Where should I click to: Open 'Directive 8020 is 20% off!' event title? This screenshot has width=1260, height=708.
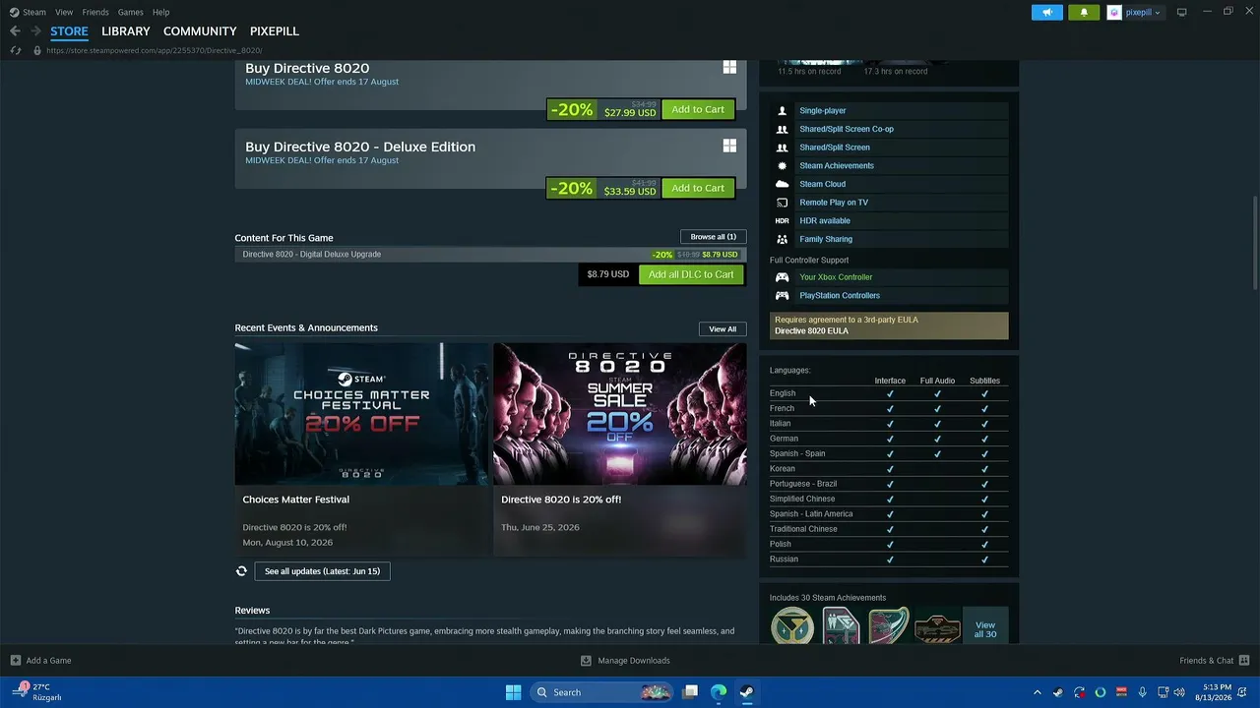coord(561,500)
